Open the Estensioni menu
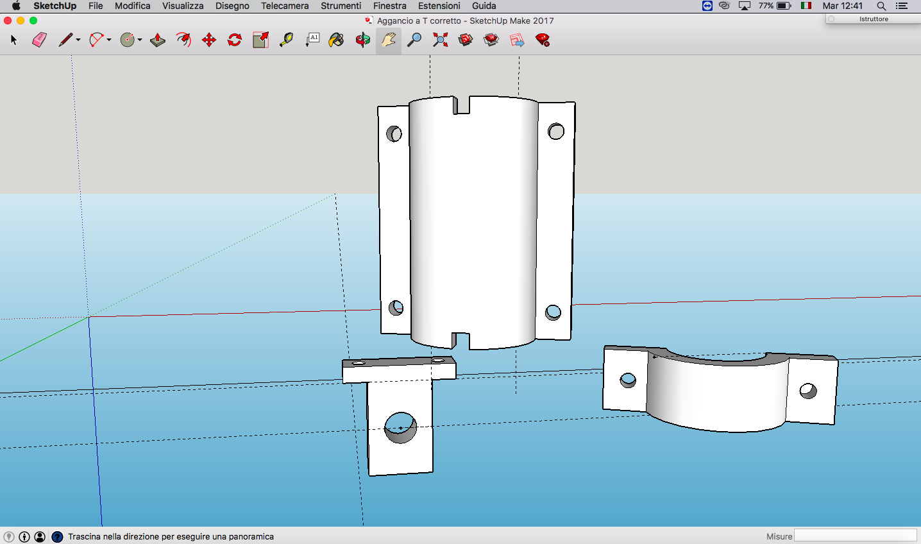Image resolution: width=921 pixels, height=544 pixels. coord(439,6)
